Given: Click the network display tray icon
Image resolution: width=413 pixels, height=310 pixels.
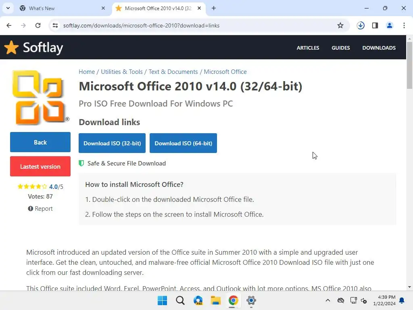Looking at the screenshot, I should 353,300.
